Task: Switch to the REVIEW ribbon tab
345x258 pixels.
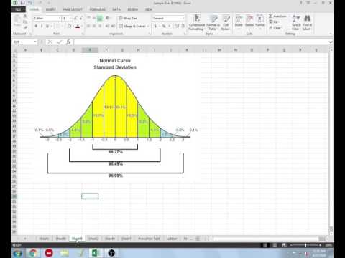Action: point(132,9)
